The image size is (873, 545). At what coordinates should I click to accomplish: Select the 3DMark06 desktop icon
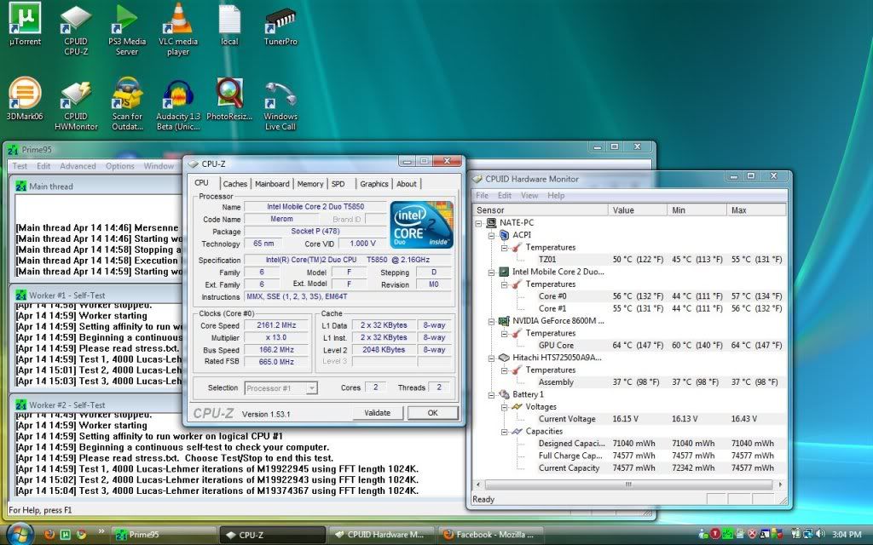25,99
